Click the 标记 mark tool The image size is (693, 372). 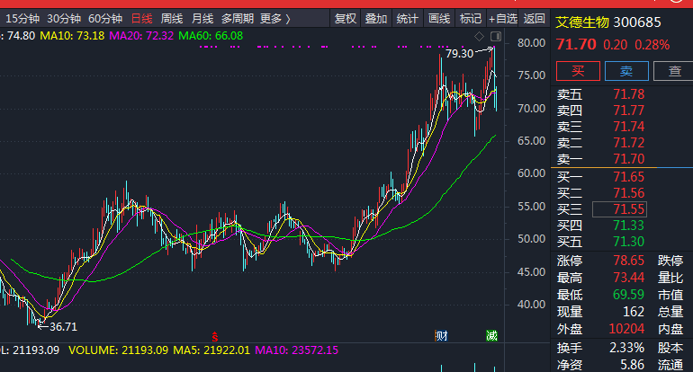pyautogui.click(x=470, y=19)
